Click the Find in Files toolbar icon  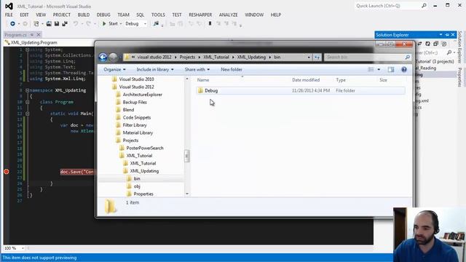[156, 24]
